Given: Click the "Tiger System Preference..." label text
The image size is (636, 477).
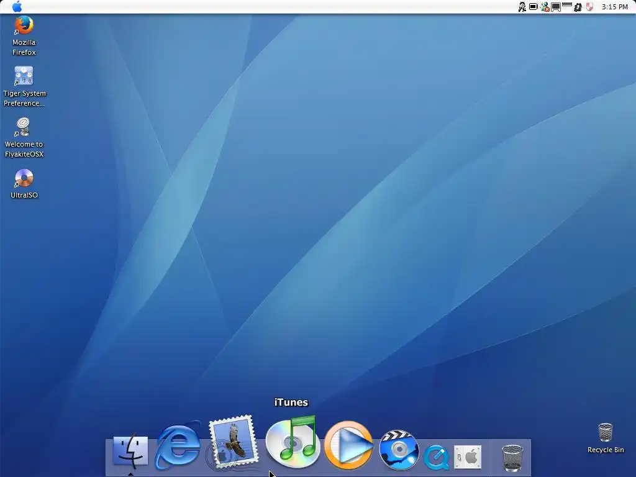Looking at the screenshot, I should 24,98.
